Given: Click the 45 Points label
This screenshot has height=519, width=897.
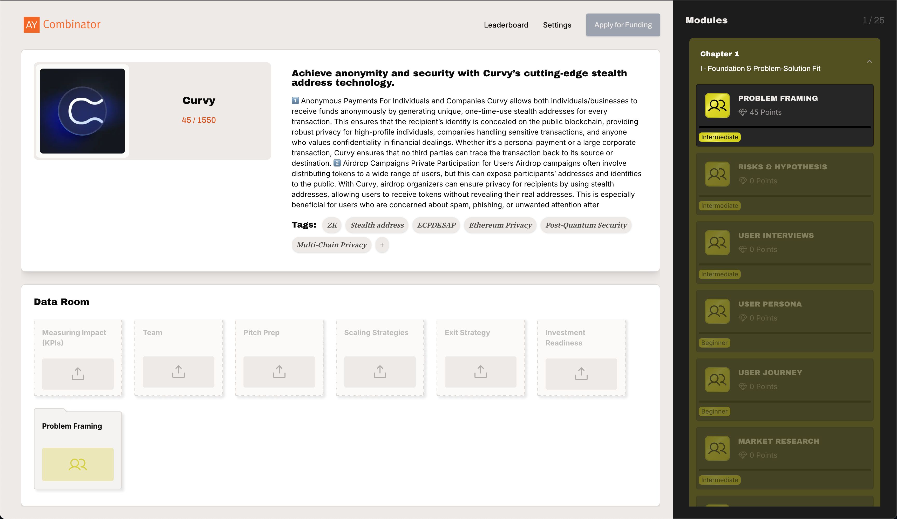Looking at the screenshot, I should pos(765,112).
